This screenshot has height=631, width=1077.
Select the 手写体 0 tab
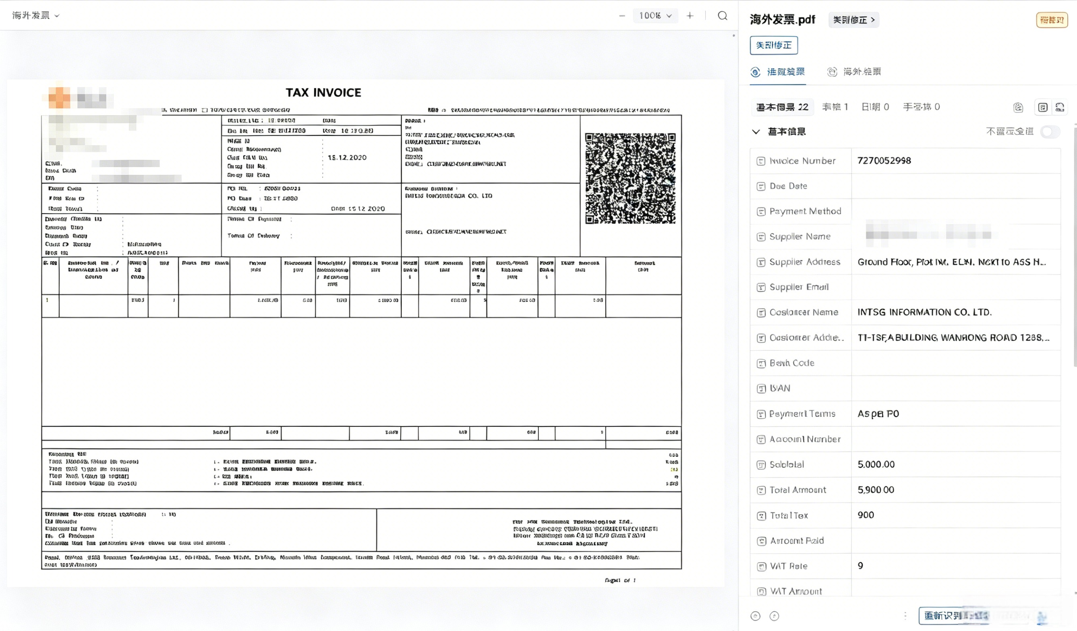(x=921, y=107)
